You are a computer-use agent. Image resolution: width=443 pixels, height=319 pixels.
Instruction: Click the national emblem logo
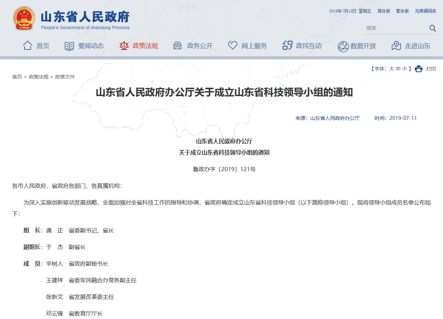[x=24, y=18]
